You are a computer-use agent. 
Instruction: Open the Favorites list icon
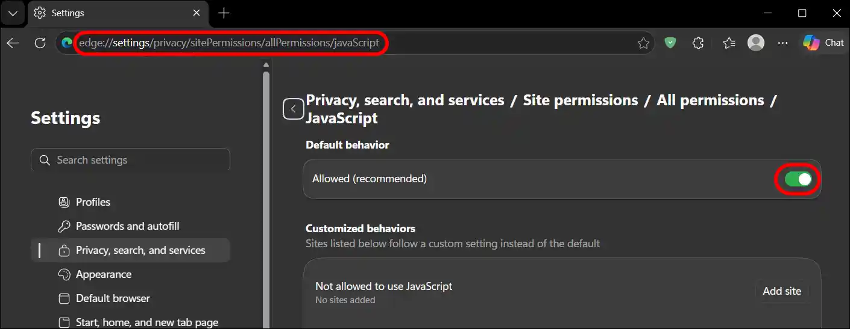coord(729,43)
